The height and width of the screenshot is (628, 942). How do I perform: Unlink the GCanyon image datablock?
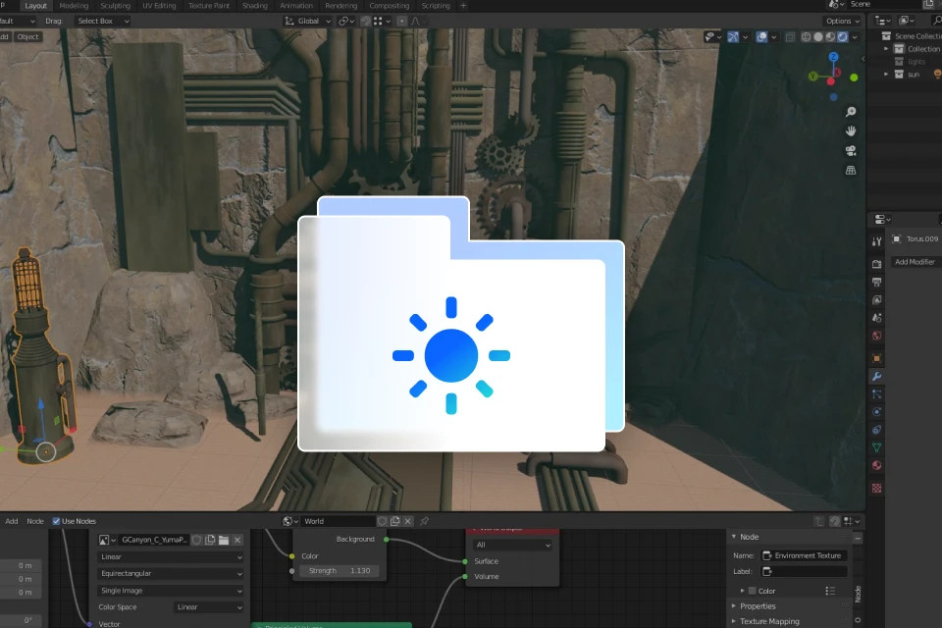(237, 540)
